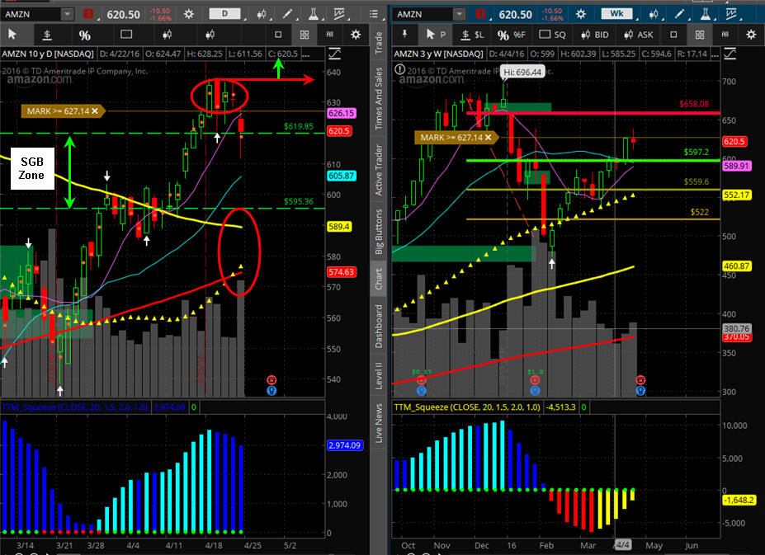Open drawing settings gear in left toolbar
This screenshot has width=765, height=555.
click(x=356, y=35)
